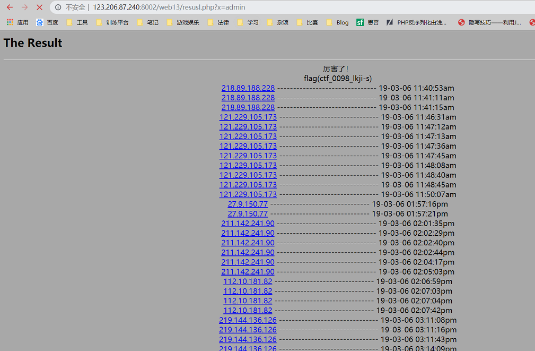Open the Blog bookmark folder

click(337, 22)
